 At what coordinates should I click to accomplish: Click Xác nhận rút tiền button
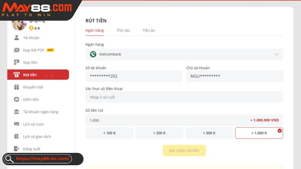coord(184,151)
